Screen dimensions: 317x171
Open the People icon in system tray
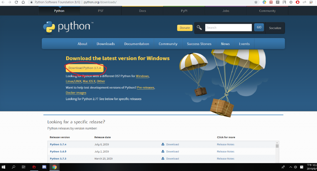pos(283,167)
